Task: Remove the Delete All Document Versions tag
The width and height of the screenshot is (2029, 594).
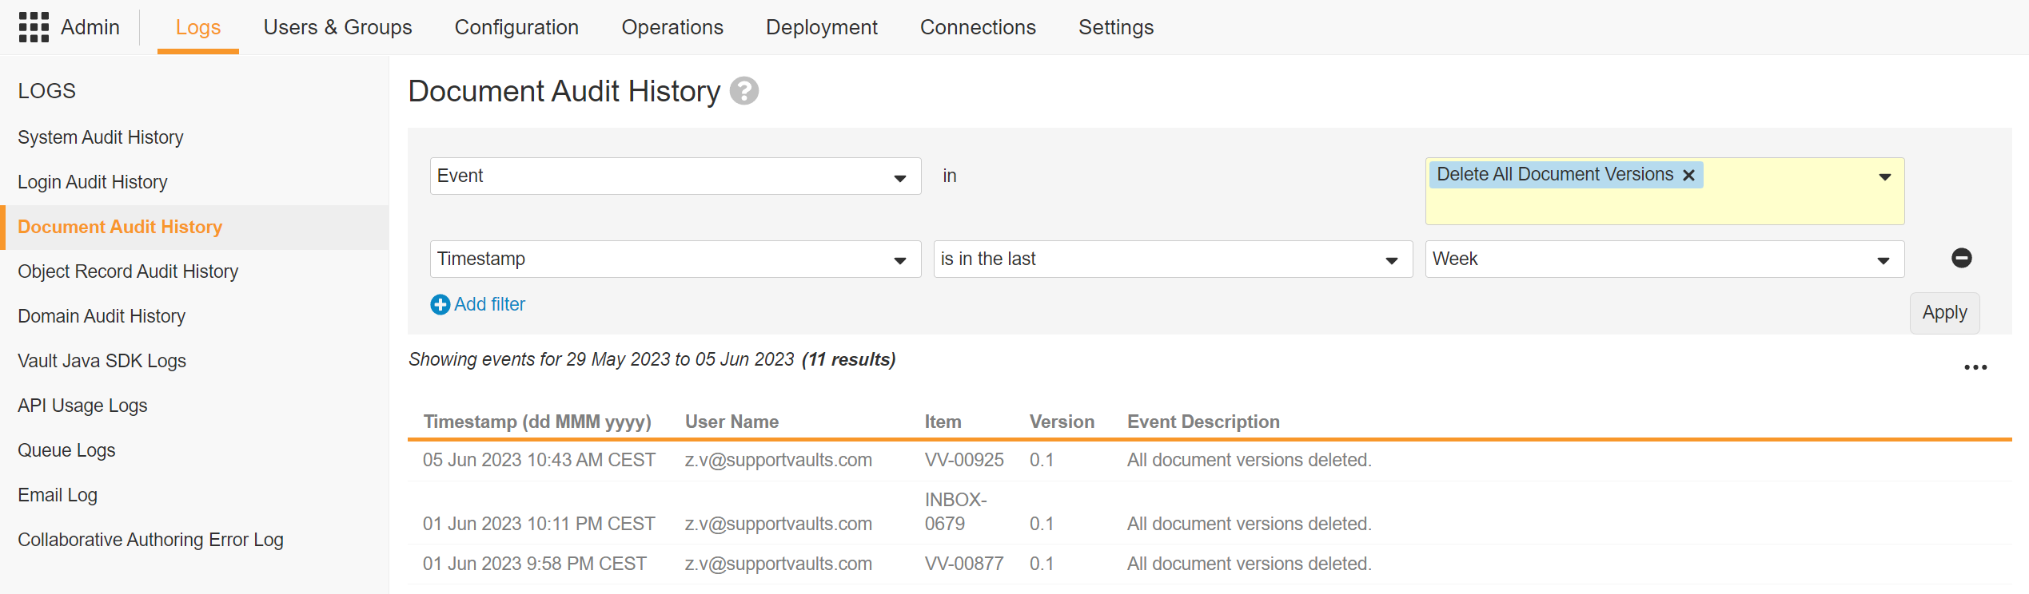Action: coord(1688,176)
